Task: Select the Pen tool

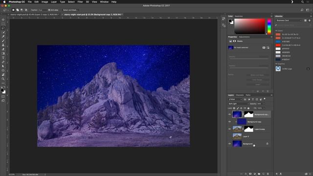Action: pos(3,62)
